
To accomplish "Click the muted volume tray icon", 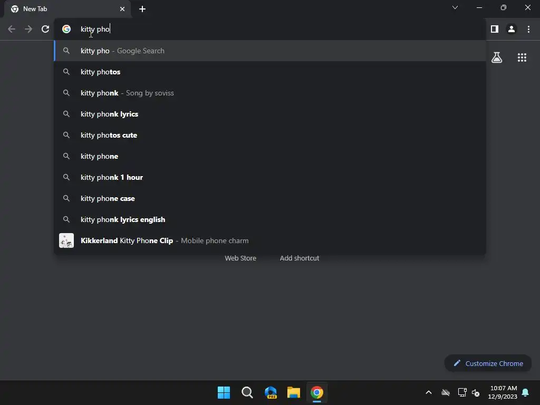I will 476,392.
